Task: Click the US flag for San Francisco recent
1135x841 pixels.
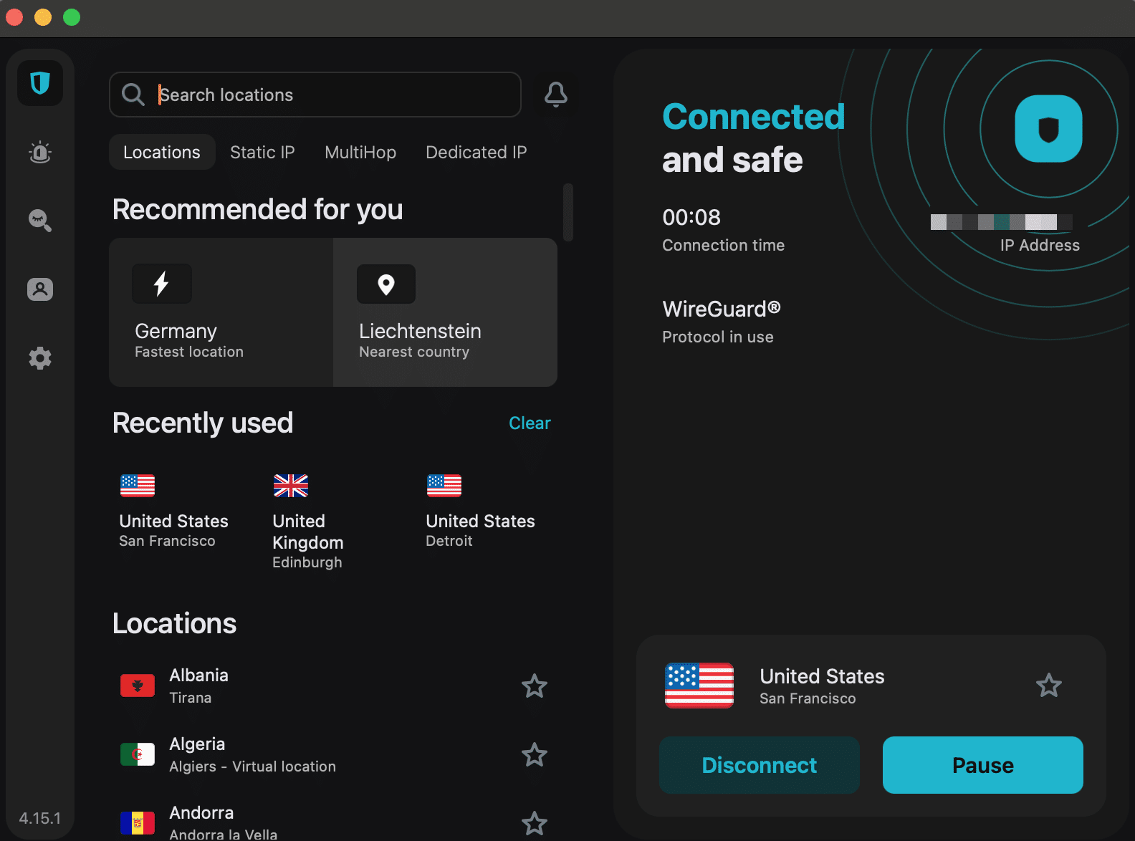Action: pos(138,486)
